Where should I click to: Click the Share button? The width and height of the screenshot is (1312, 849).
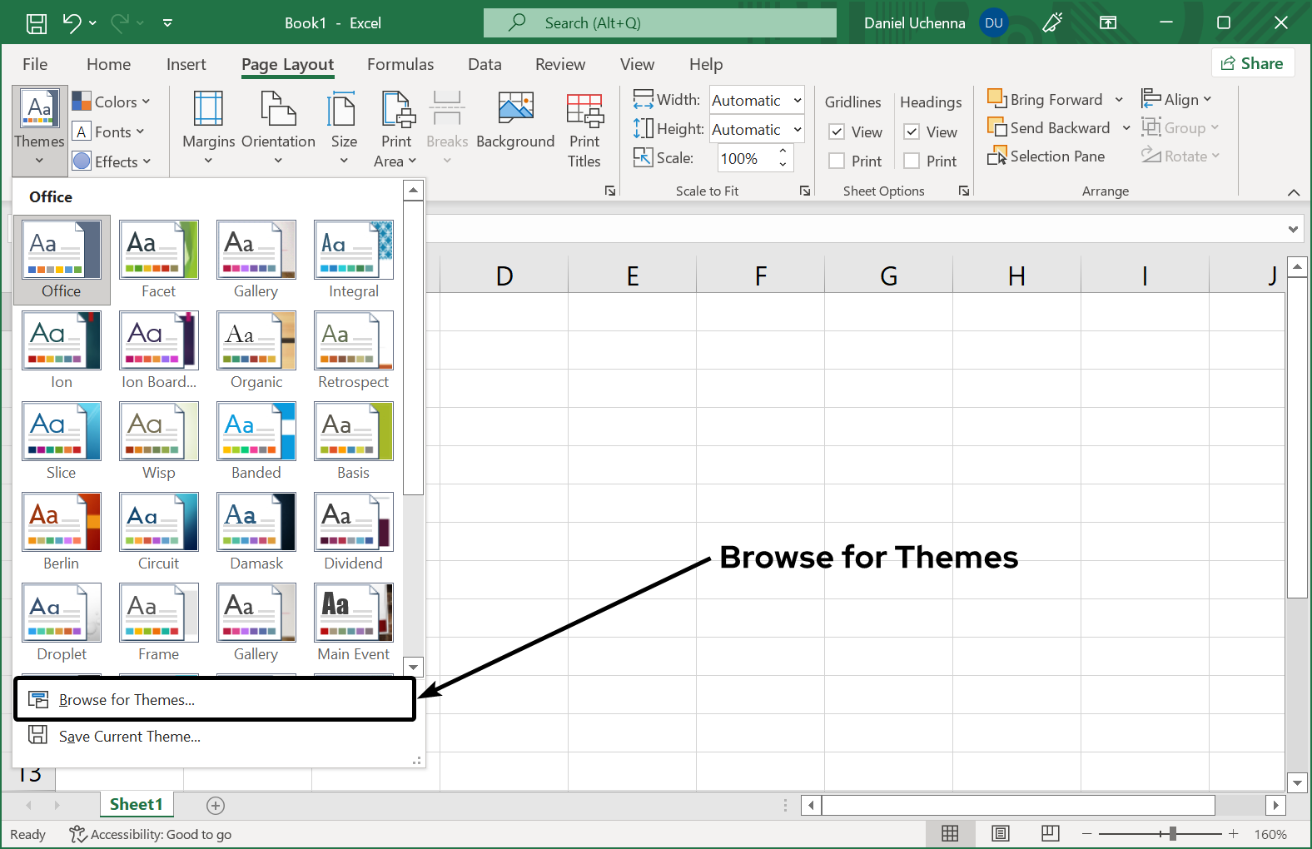1253,63
